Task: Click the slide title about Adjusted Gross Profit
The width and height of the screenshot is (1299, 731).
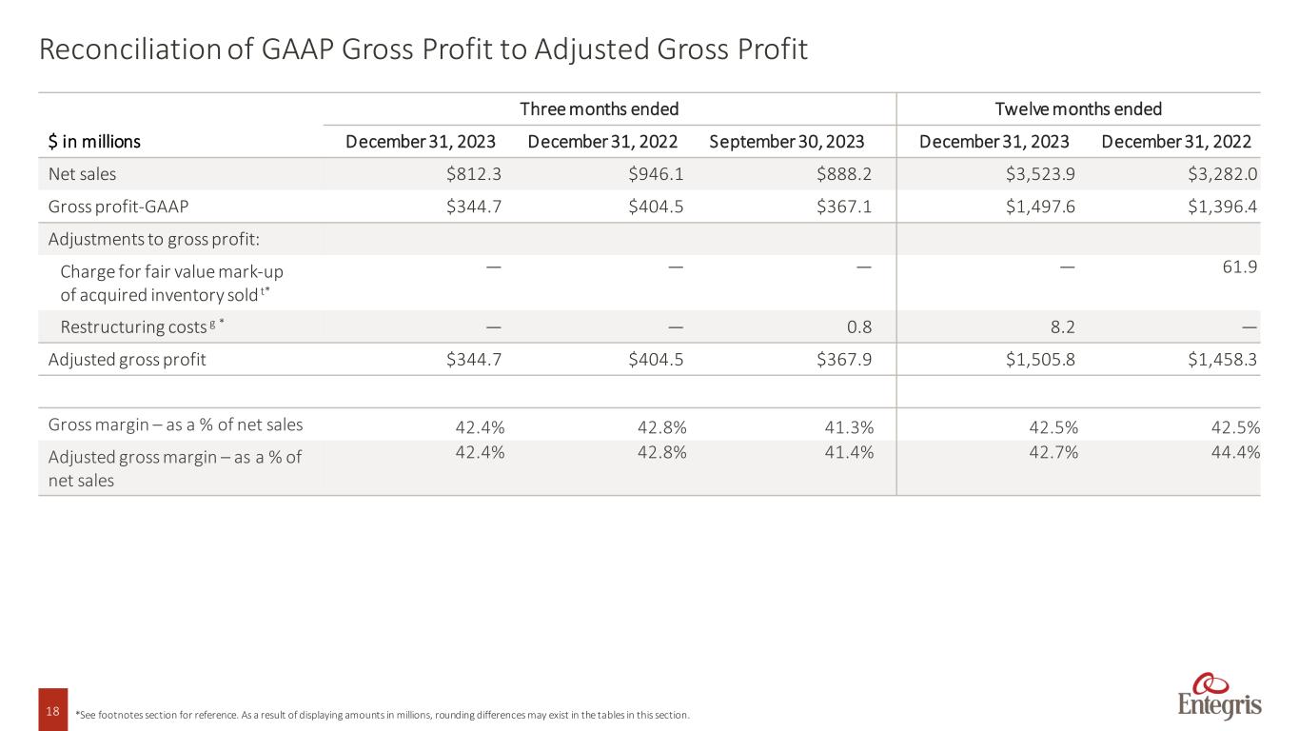Action: pos(423,50)
